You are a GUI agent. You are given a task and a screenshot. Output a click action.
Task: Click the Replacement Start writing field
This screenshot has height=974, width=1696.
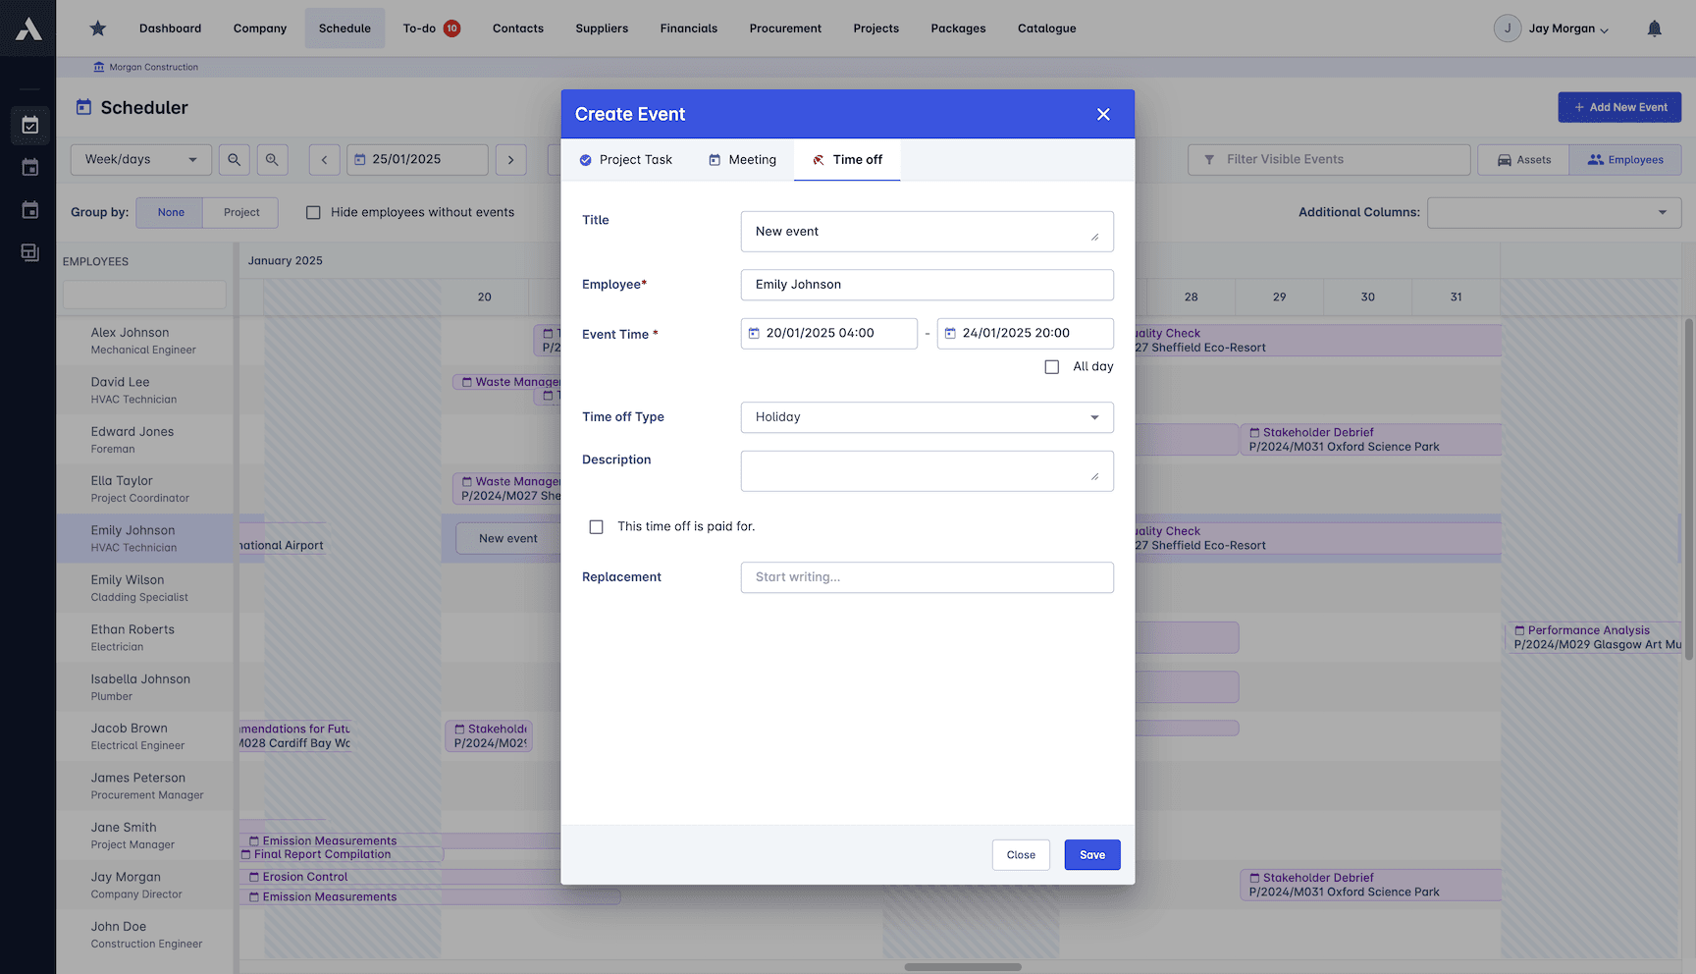pyautogui.click(x=927, y=577)
